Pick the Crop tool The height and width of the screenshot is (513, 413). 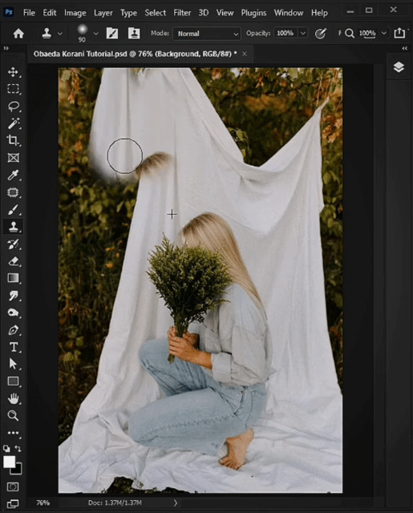[x=13, y=140]
